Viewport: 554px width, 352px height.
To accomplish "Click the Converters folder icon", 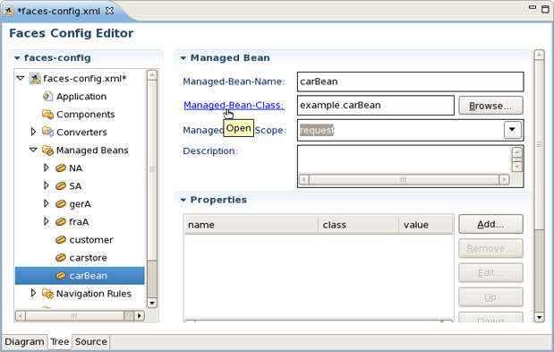I will coord(47,132).
